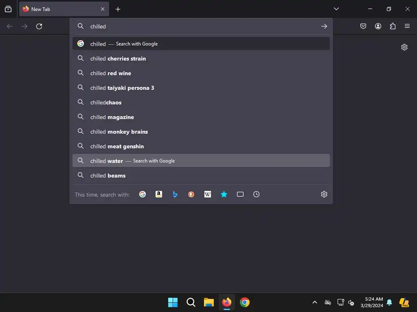The image size is (417, 312).
Task: Choose suggestion chilled meat genshin
Action: [x=201, y=146]
